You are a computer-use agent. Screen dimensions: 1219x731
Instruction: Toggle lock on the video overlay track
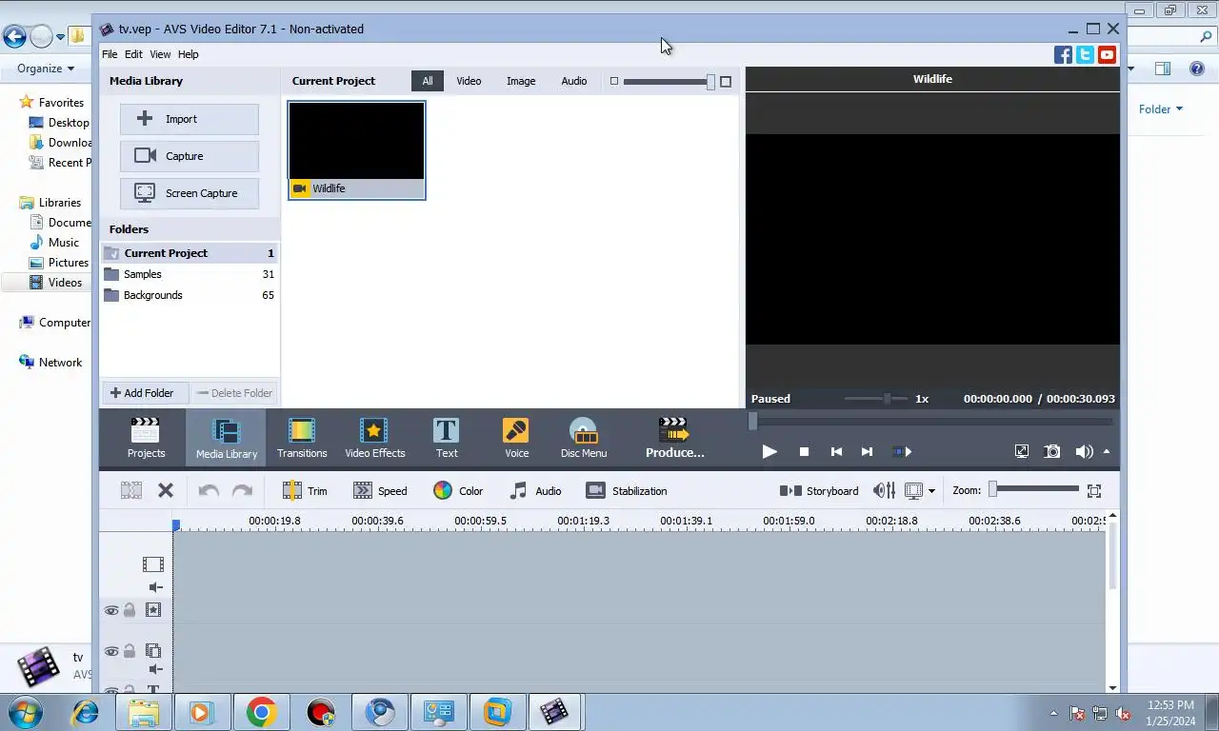click(x=130, y=651)
